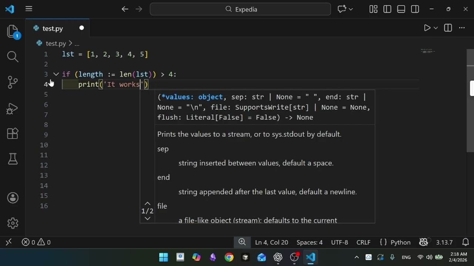This screenshot has width=474, height=266.
Task: Open the Manage gear menu
Action: 13,223
